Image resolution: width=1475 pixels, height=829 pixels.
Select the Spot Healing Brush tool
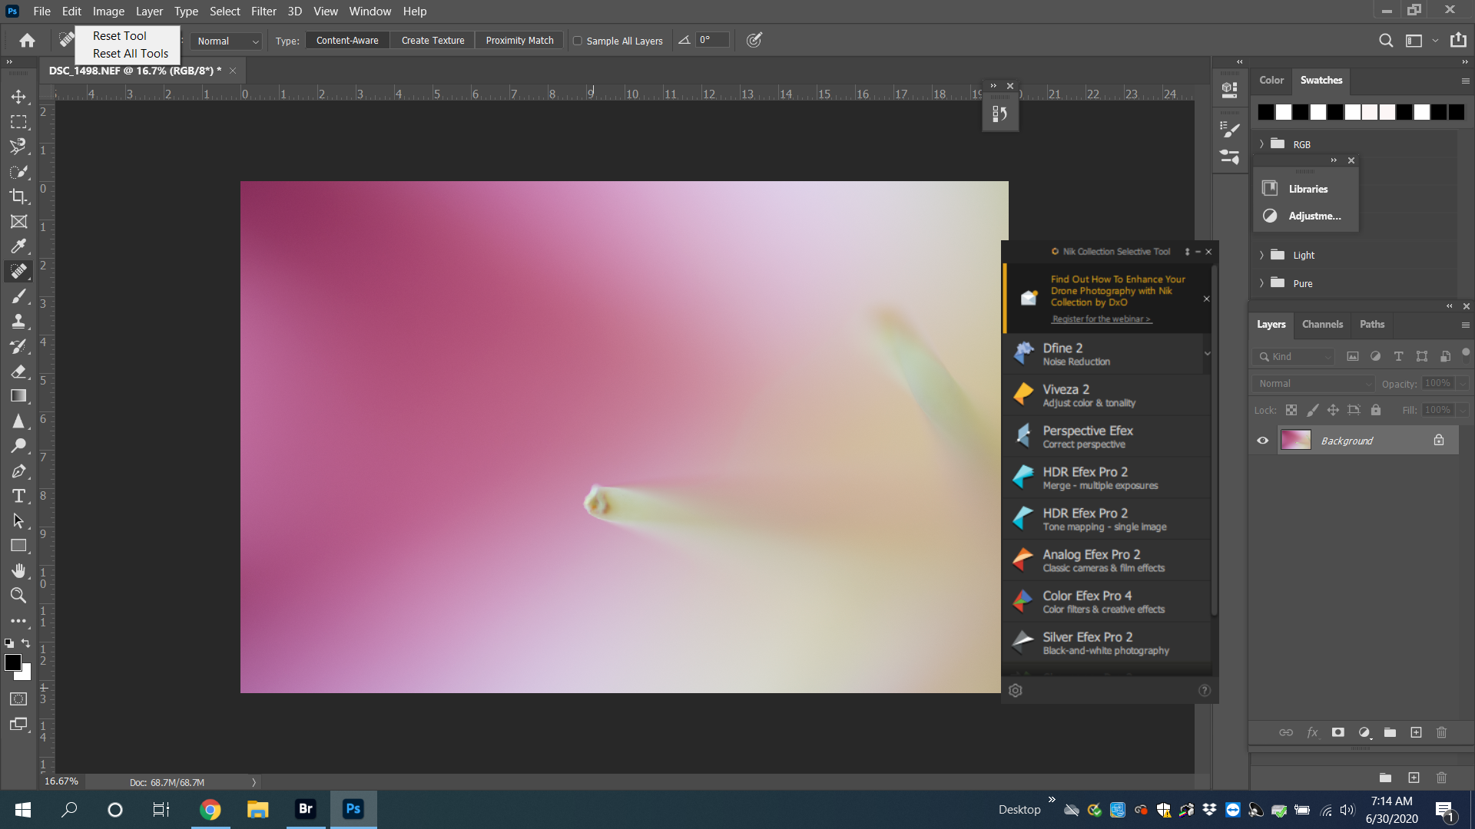18,271
